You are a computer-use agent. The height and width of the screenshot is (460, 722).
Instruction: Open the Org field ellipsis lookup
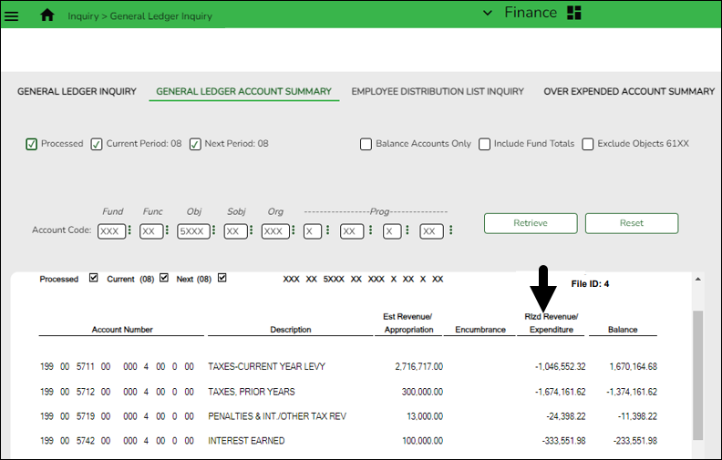tap(294, 230)
